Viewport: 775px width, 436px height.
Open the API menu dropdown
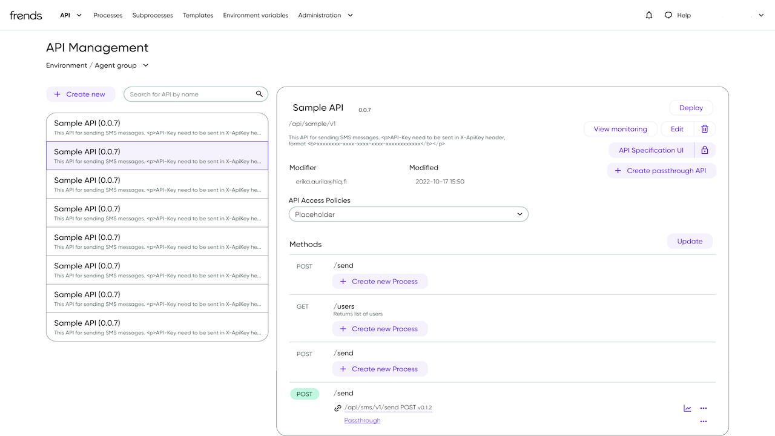click(x=71, y=15)
